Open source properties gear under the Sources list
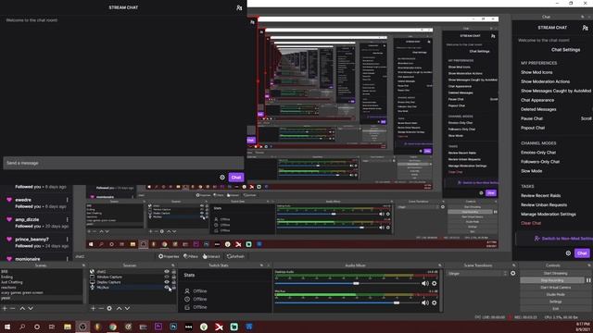This screenshot has width=593, height=333. pos(109,308)
